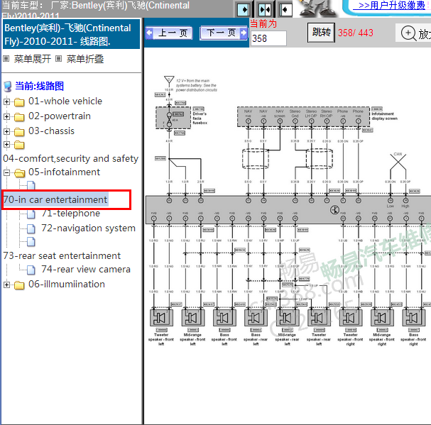Click the Mid-range speaker - rear left symbol
This screenshot has width=431, height=425.
coord(288,318)
